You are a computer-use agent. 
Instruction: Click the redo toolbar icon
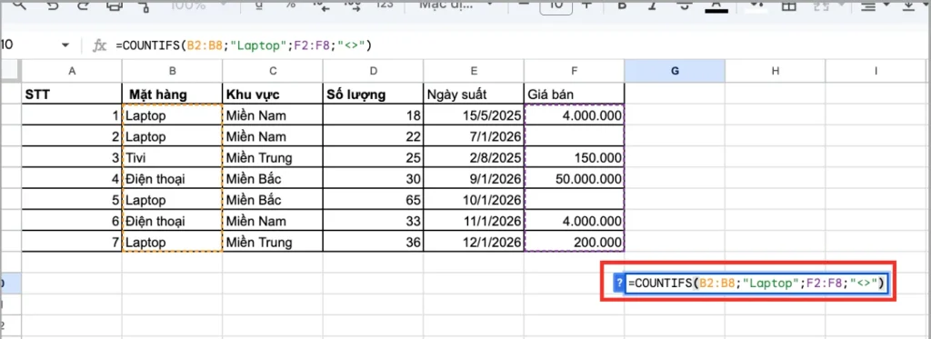[83, 5]
